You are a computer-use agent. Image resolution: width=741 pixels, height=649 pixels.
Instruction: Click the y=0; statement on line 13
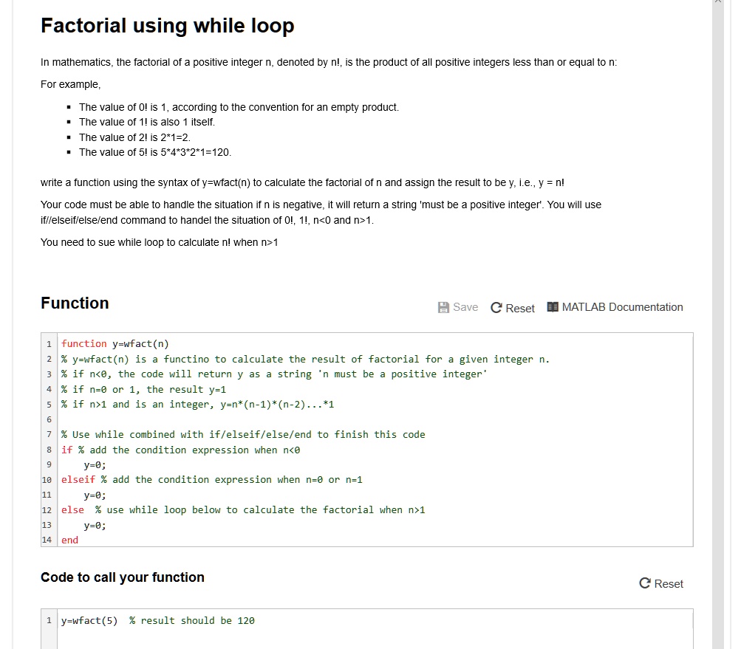95,525
